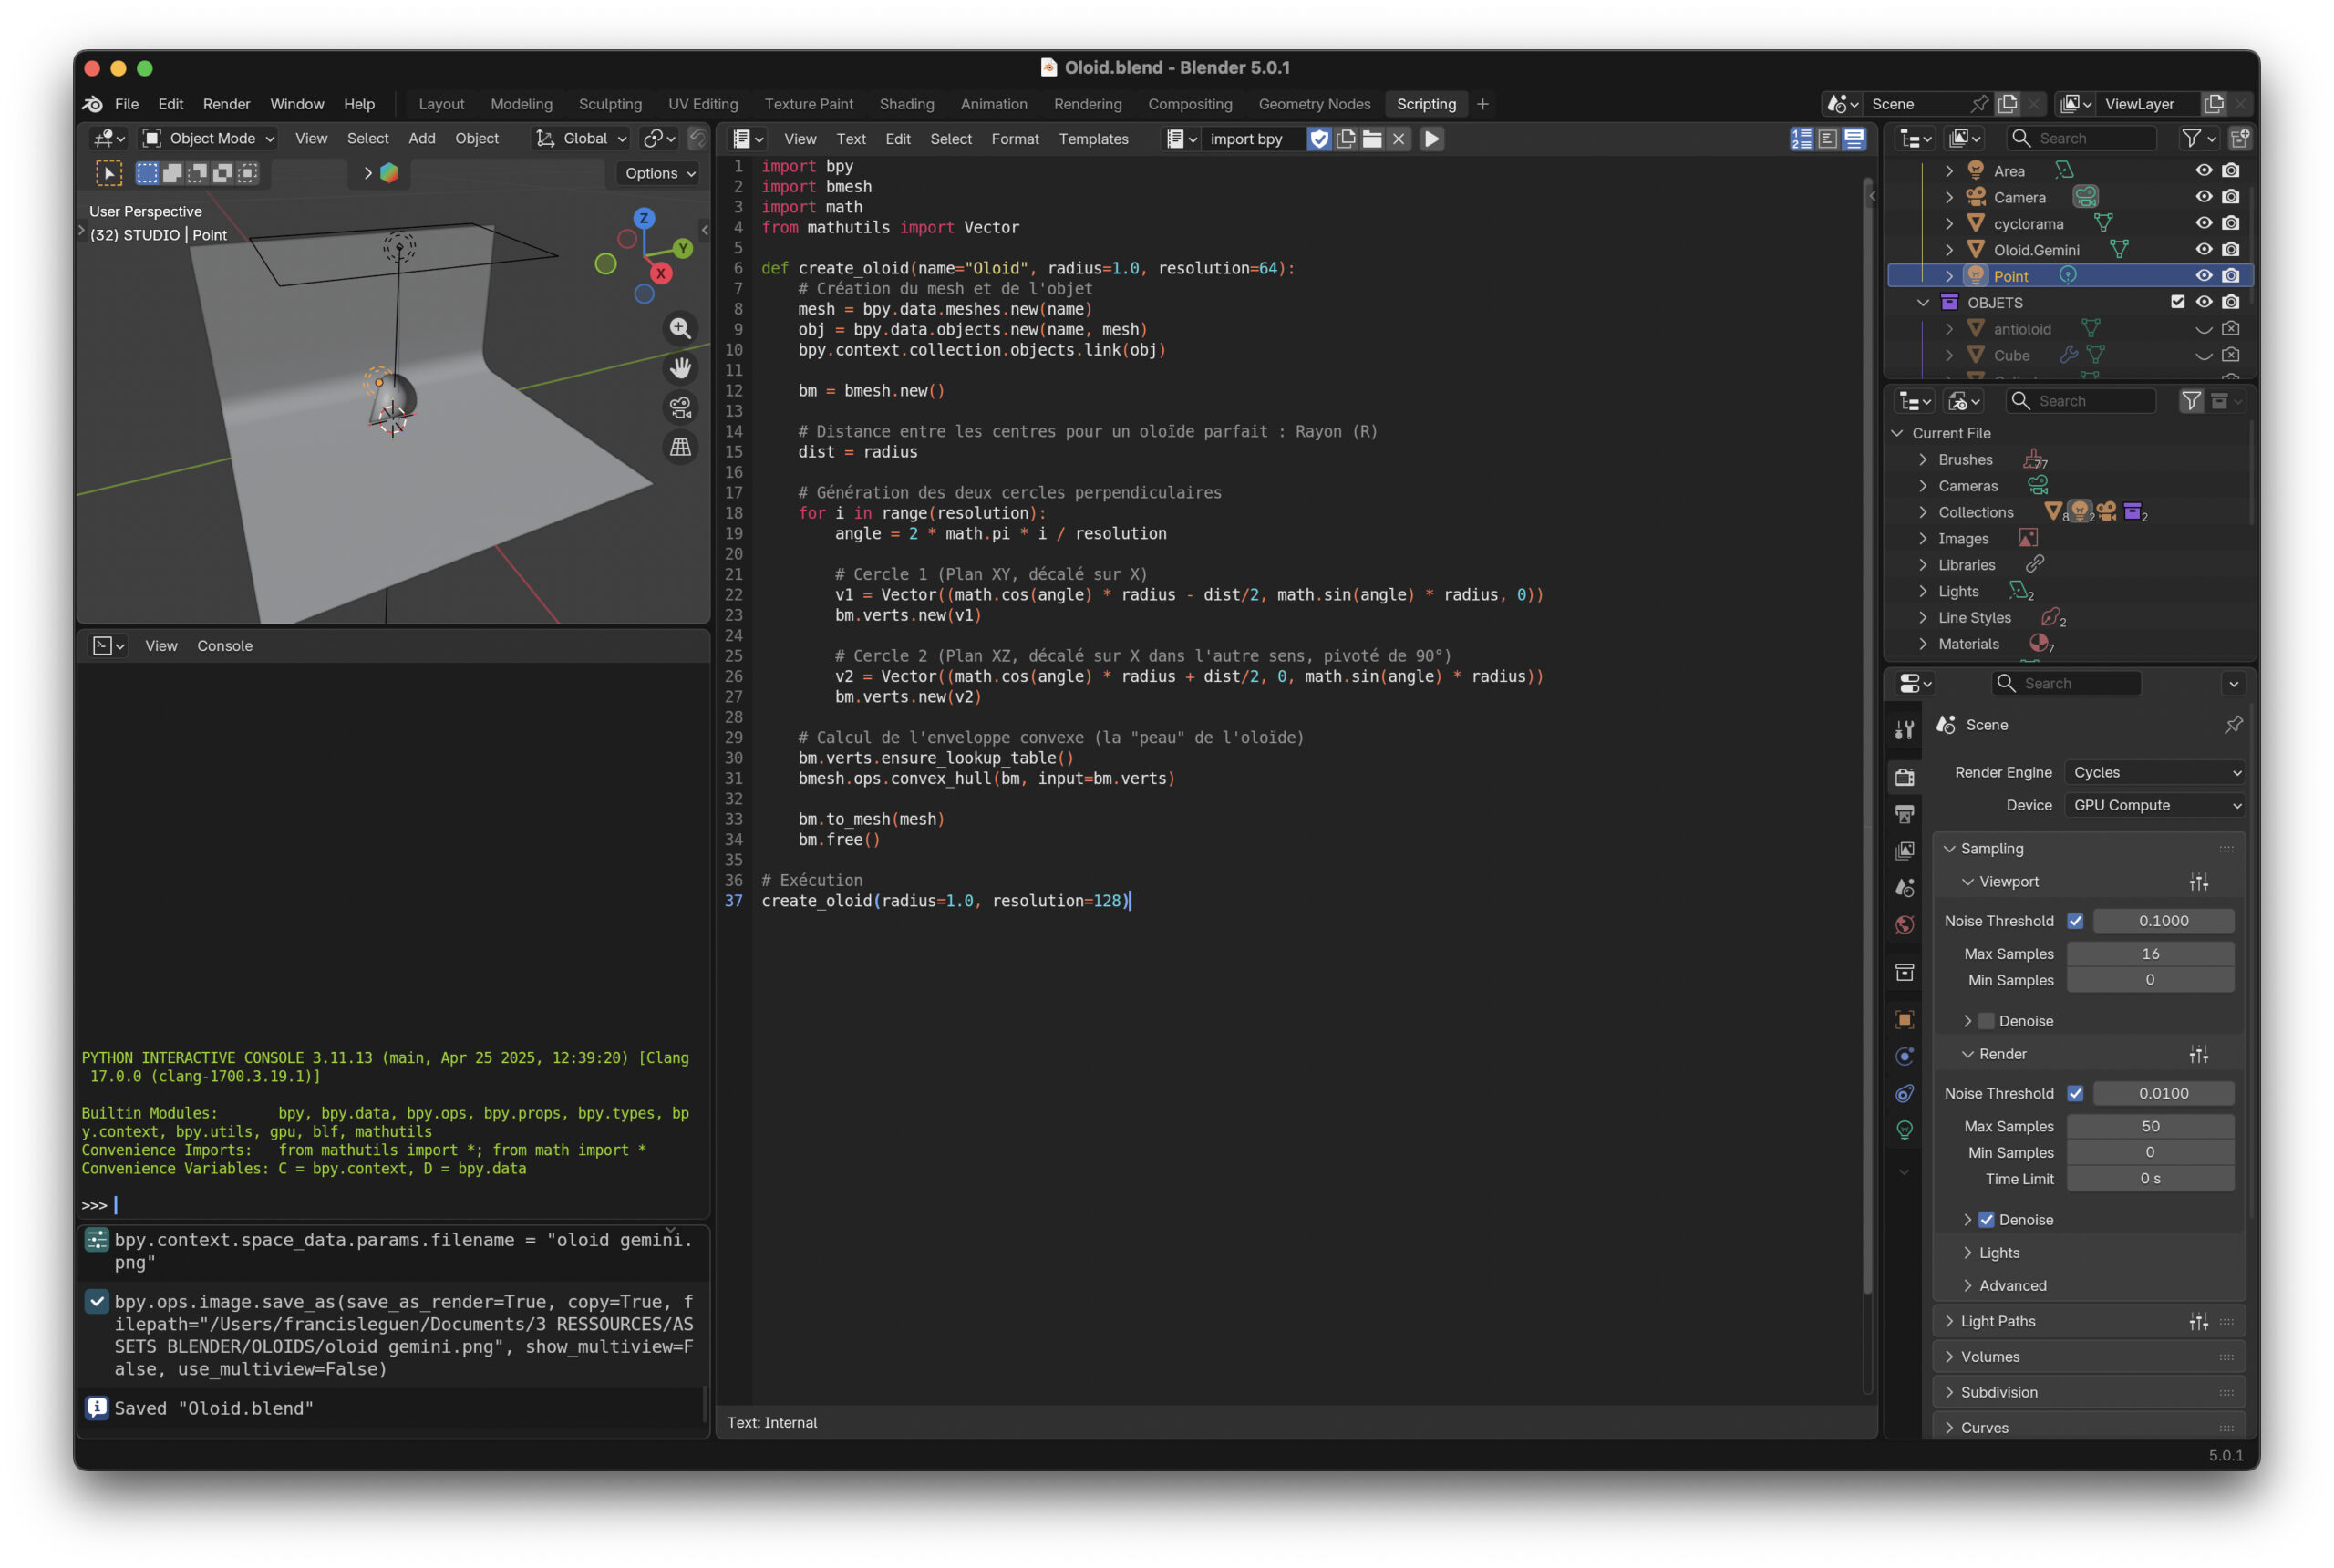Open the Templates menu in the text editor

pos(1093,139)
